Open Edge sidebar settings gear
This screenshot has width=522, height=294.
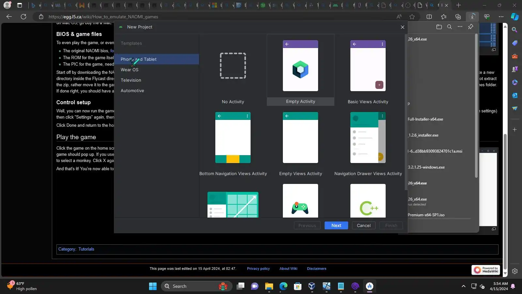click(x=515, y=271)
